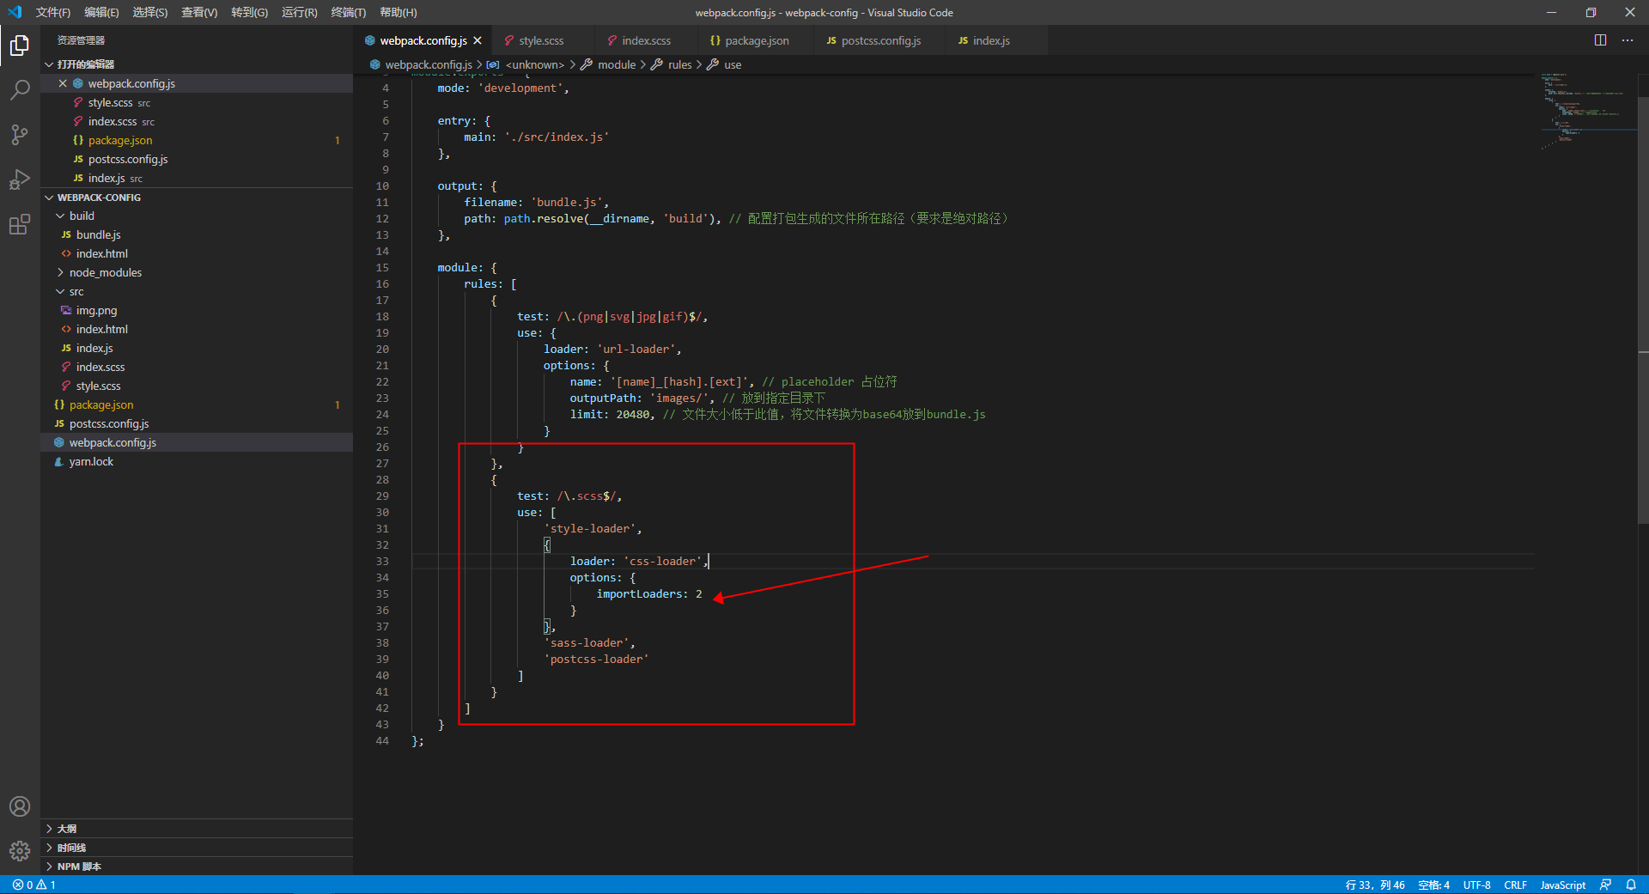The height and width of the screenshot is (894, 1649).
Task: Close the webpack.config.js editor tab
Action: click(478, 40)
